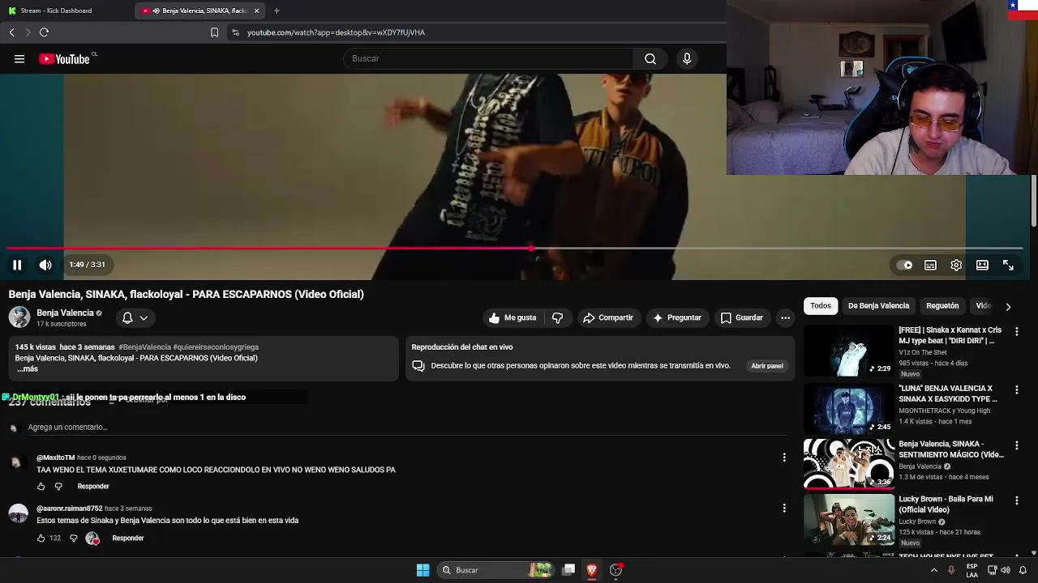
Task: Open live chat replay with Abrir panel
Action: pos(767,366)
